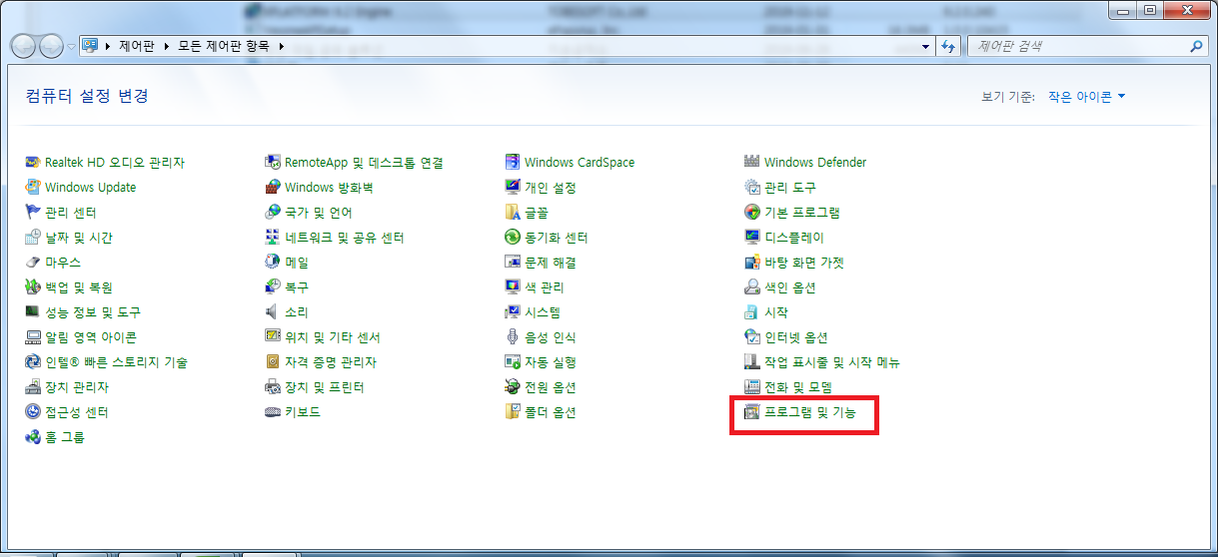This screenshot has width=1218, height=557.
Task: Open the 글꼴 folder icon
Action: (513, 212)
